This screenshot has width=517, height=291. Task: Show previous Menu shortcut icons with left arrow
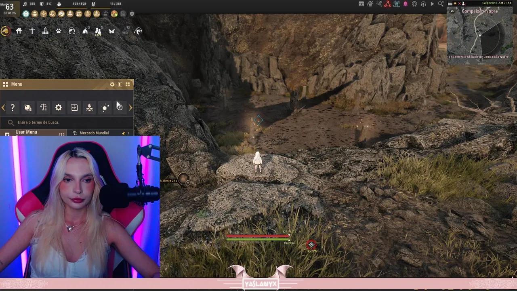click(3, 108)
